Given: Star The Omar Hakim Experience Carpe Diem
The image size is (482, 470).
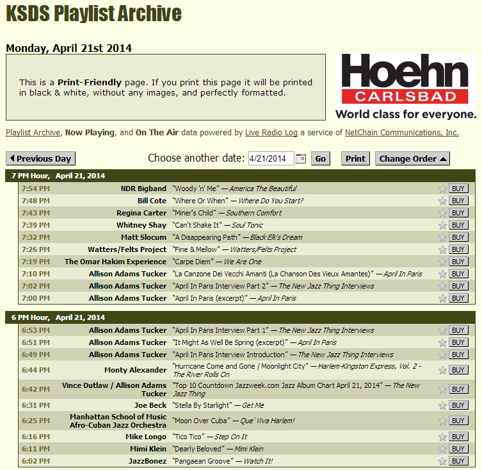Looking at the screenshot, I should (x=442, y=262).
